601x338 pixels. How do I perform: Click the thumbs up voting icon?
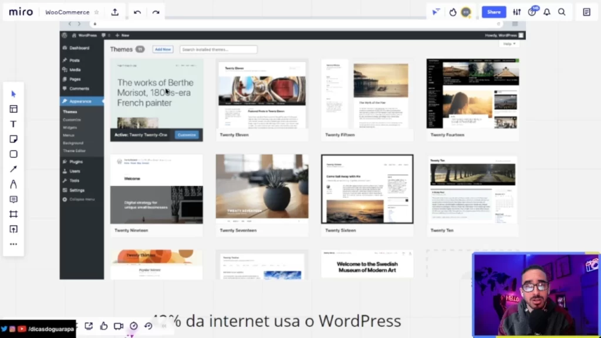tap(104, 326)
